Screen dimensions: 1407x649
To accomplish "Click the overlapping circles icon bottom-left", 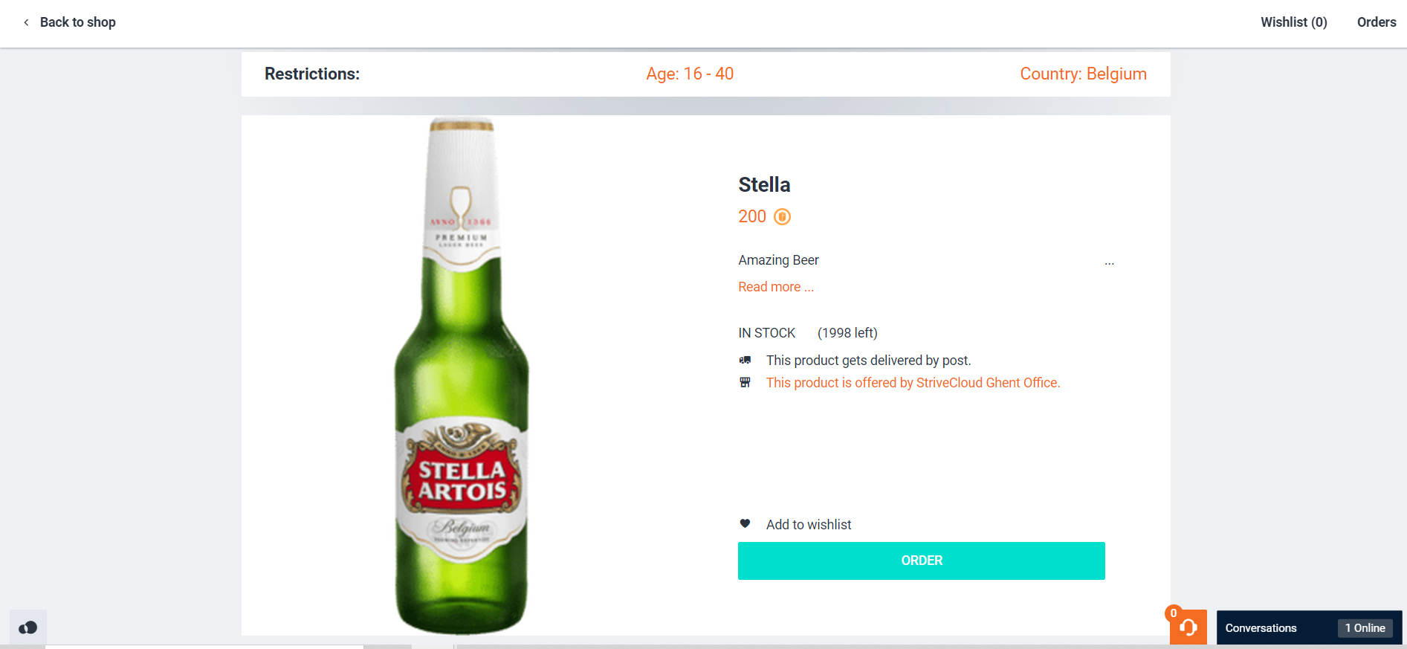I will pos(28,627).
